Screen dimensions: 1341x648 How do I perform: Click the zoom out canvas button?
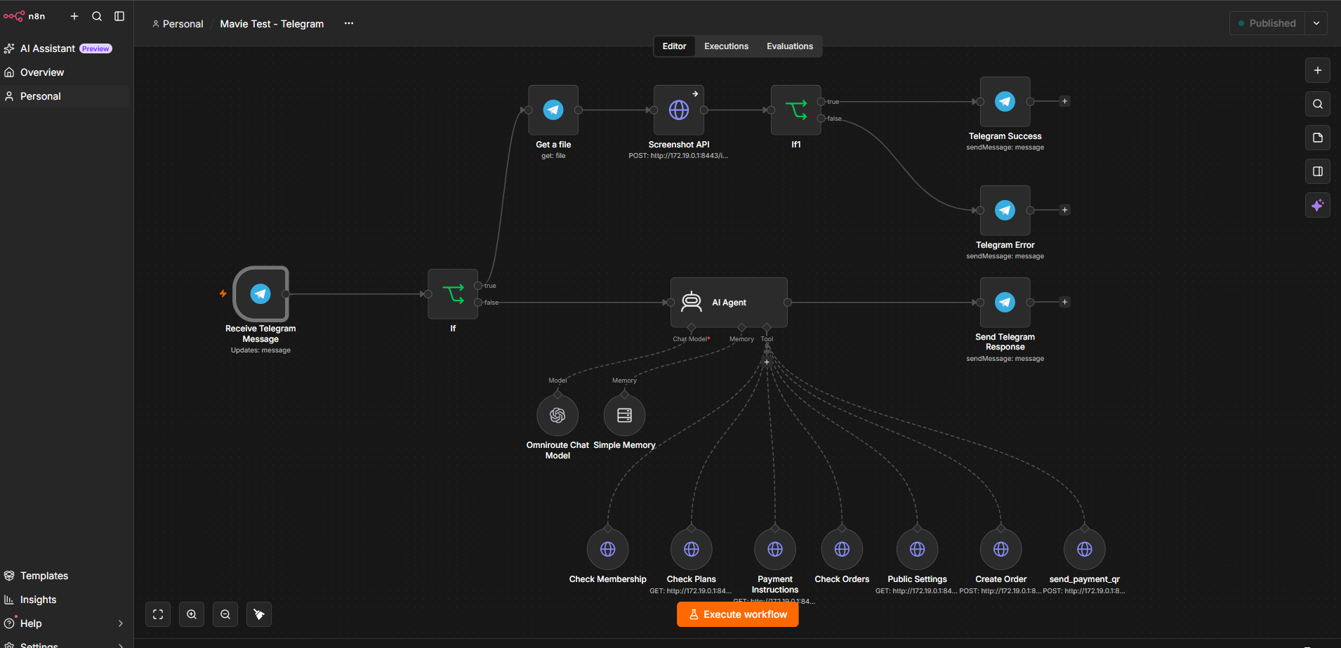point(225,614)
